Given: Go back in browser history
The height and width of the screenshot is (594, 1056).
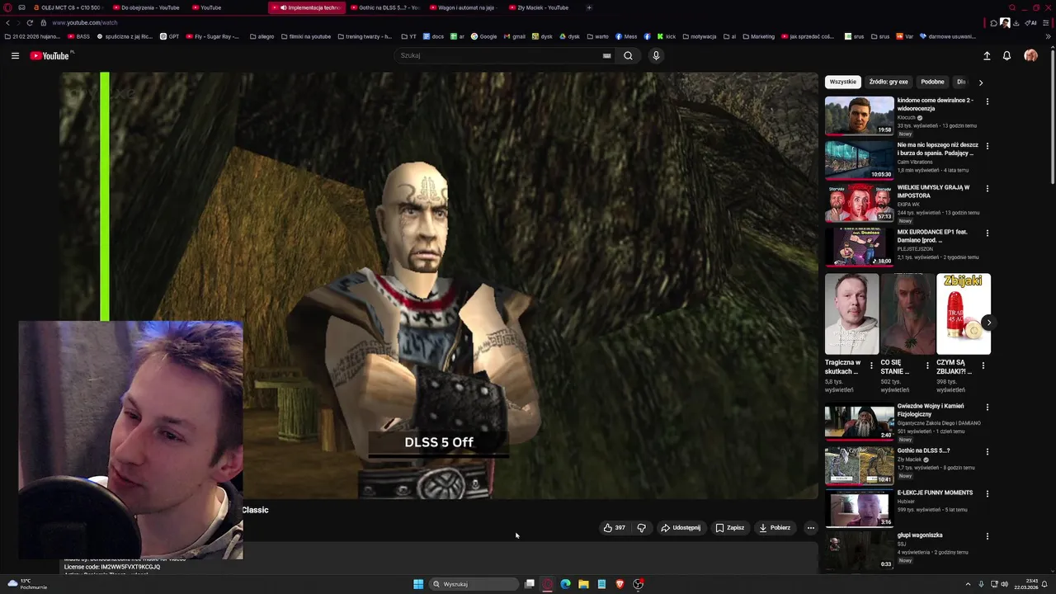Looking at the screenshot, I should (7, 22).
